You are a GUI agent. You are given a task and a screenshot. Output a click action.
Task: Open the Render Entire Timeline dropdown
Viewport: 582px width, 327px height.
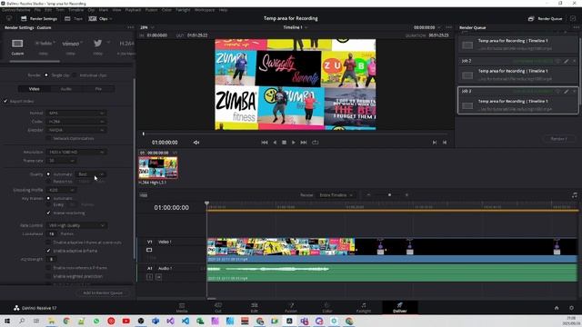coord(336,195)
